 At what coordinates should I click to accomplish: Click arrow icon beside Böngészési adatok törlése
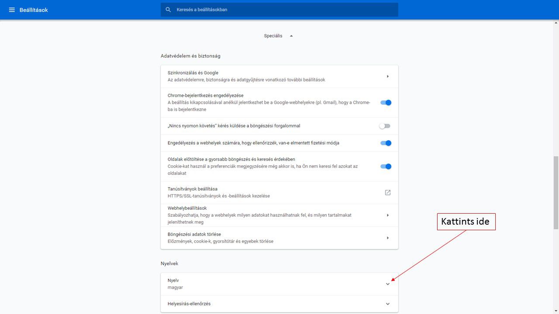click(387, 238)
